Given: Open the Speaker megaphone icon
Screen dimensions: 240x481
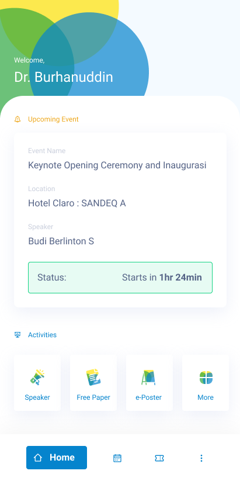Looking at the screenshot, I should 37,378.
